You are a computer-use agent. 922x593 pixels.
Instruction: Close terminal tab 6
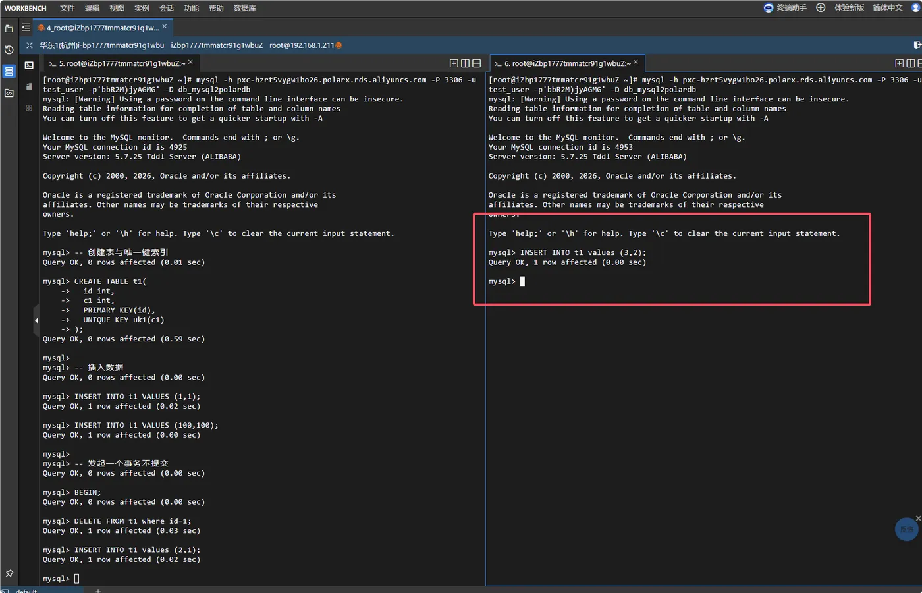click(x=636, y=63)
